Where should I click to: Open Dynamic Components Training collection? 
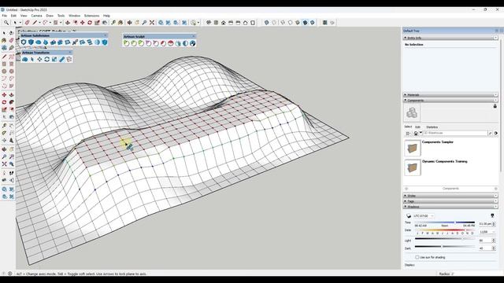[x=444, y=161]
